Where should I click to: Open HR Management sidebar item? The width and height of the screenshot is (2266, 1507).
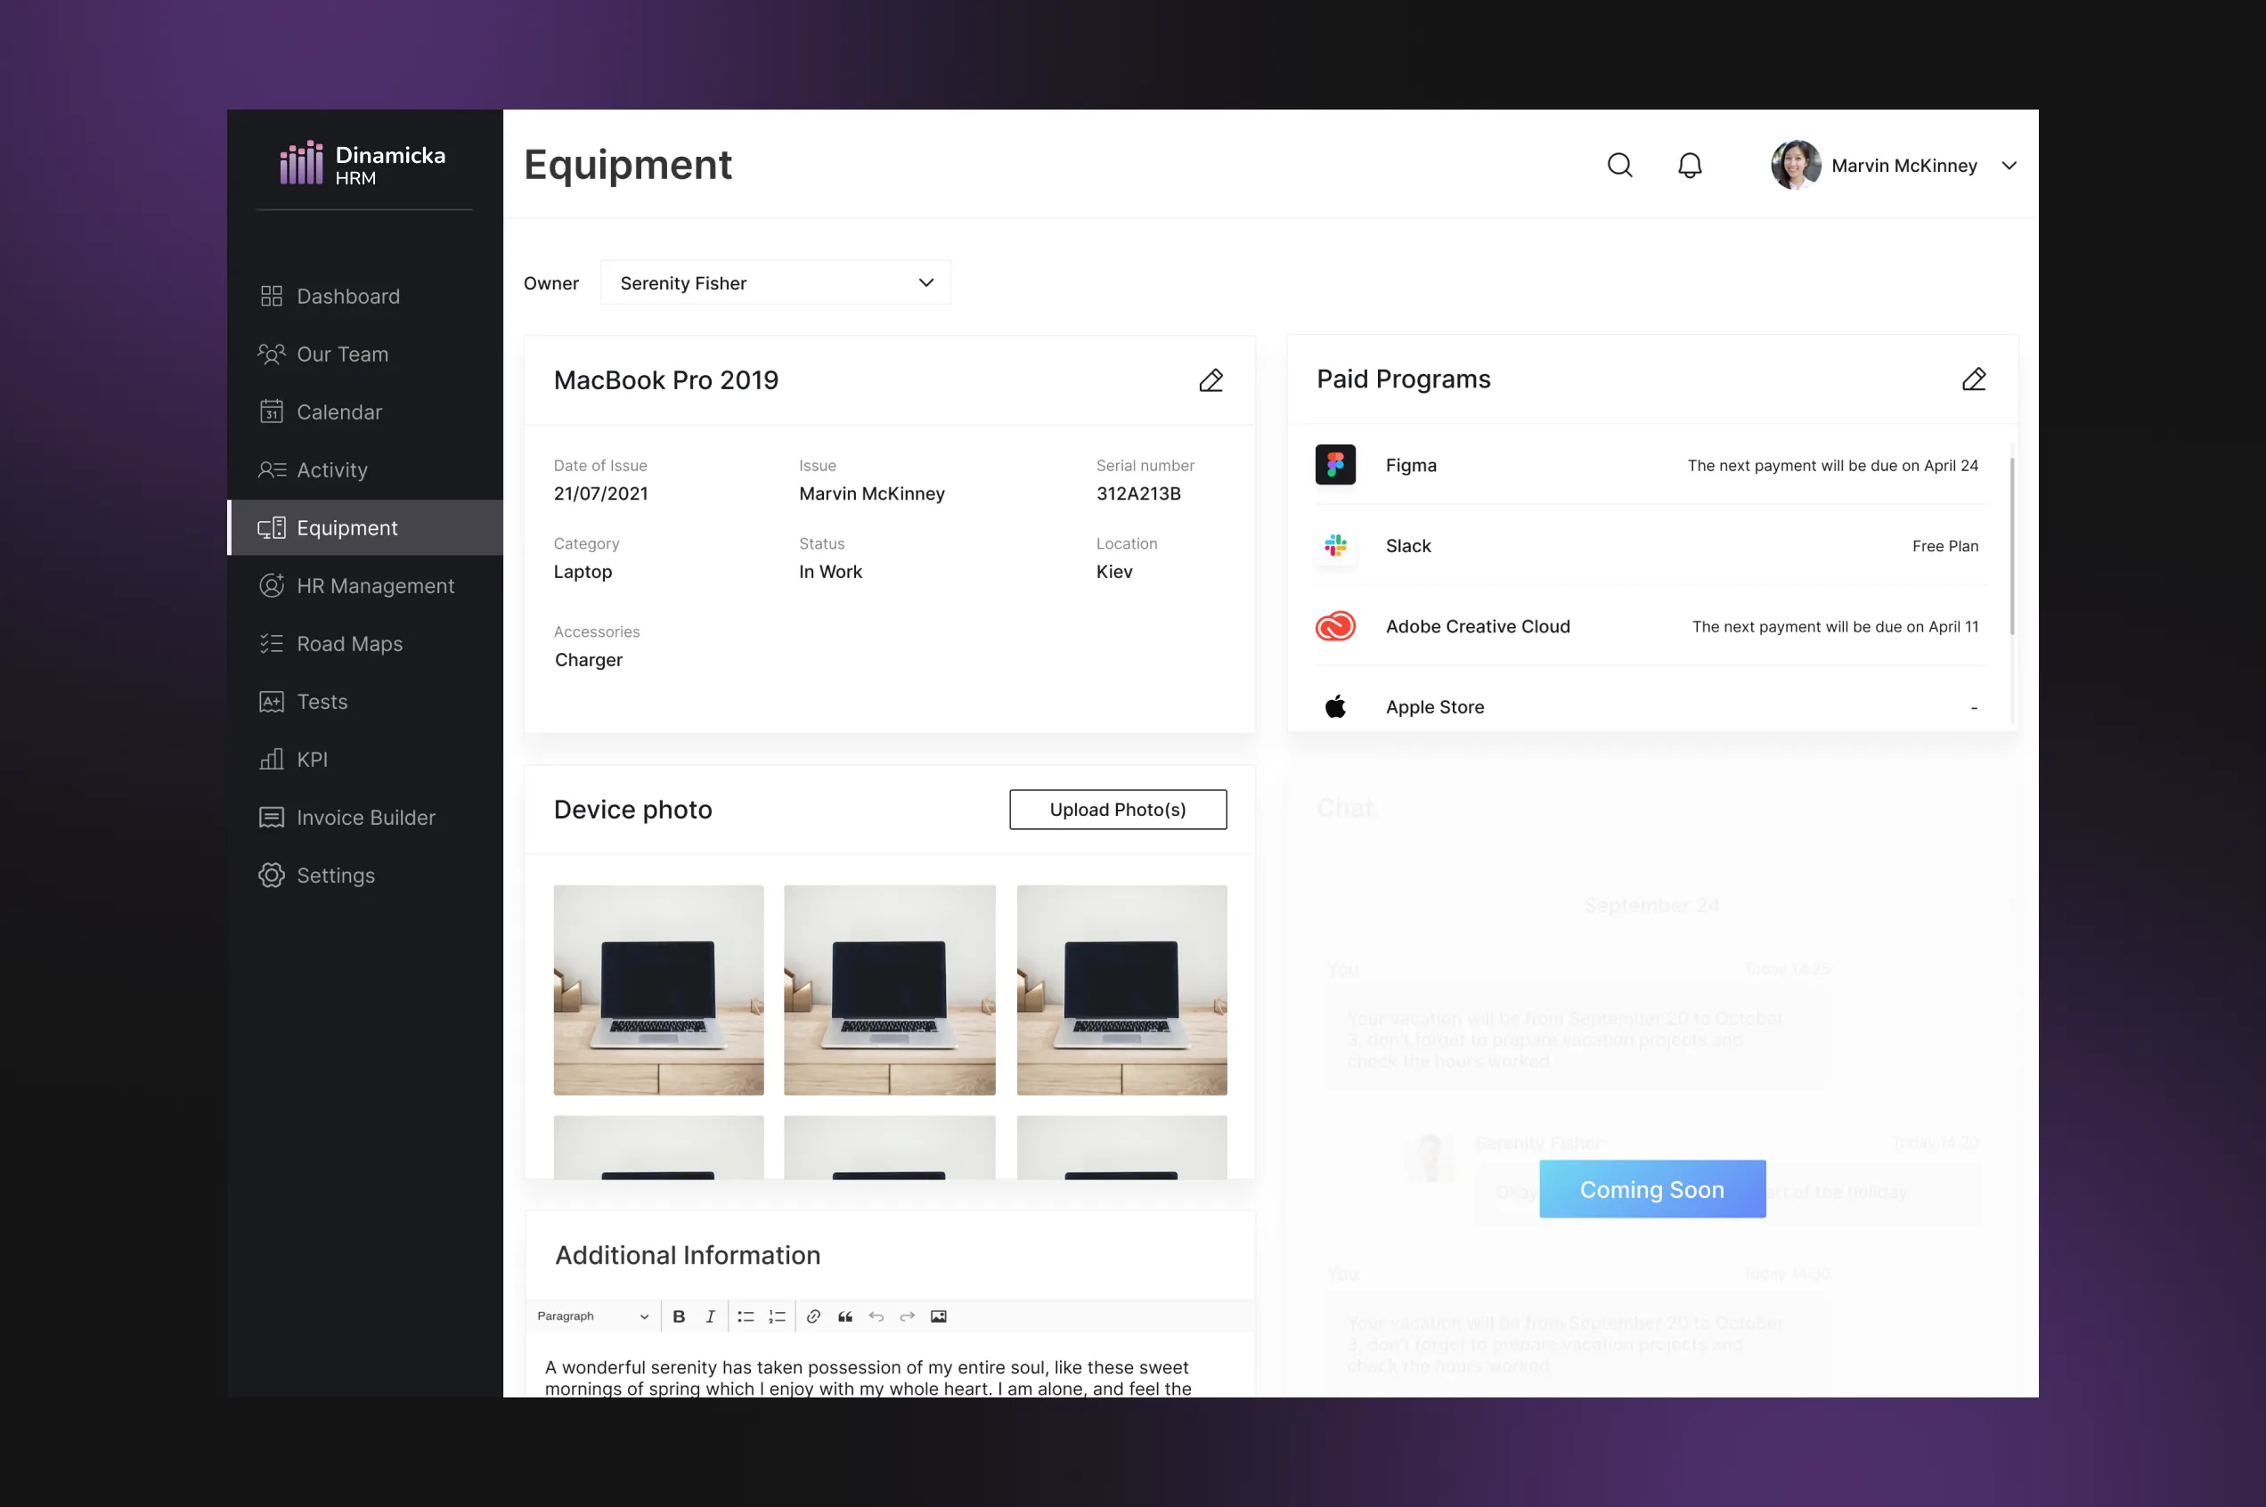tap(375, 585)
